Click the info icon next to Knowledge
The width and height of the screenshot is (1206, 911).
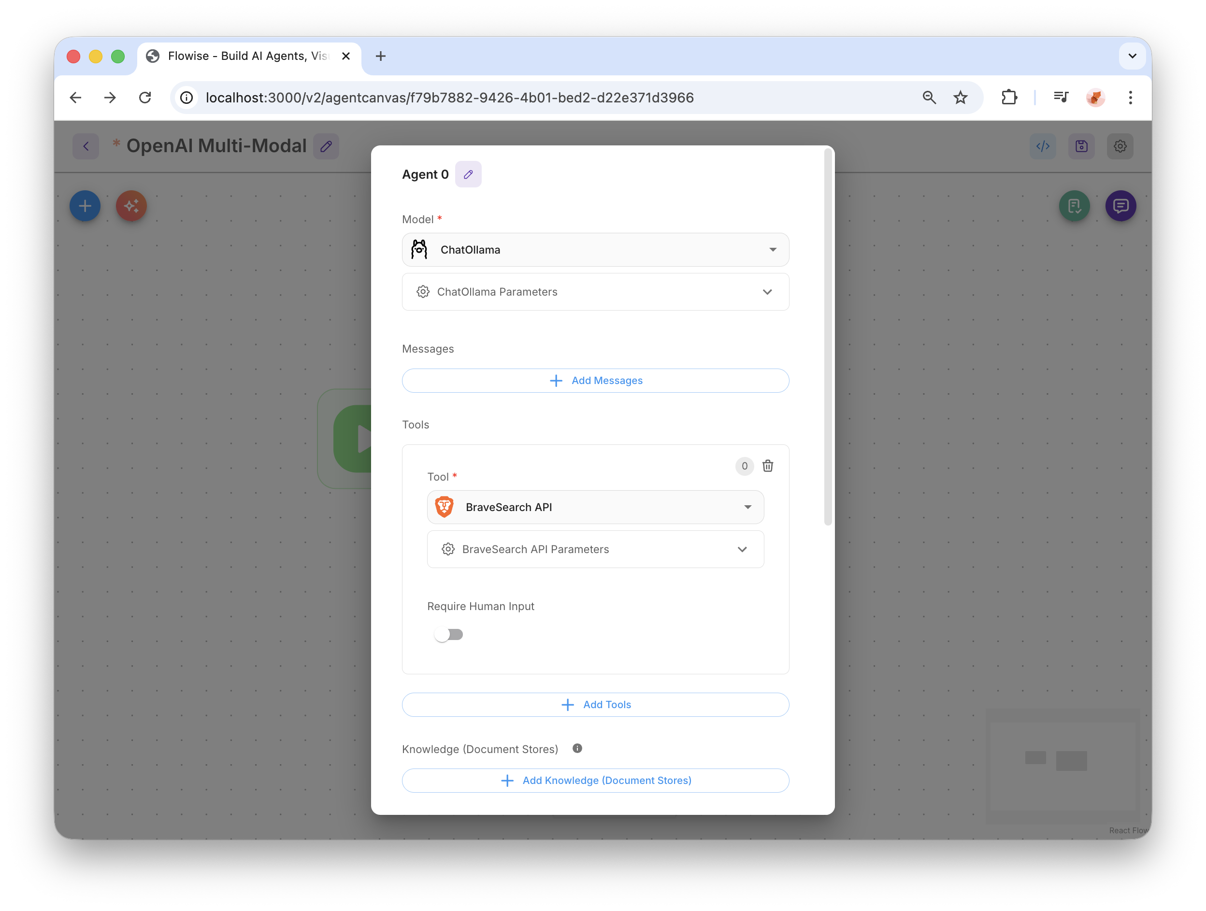(577, 749)
